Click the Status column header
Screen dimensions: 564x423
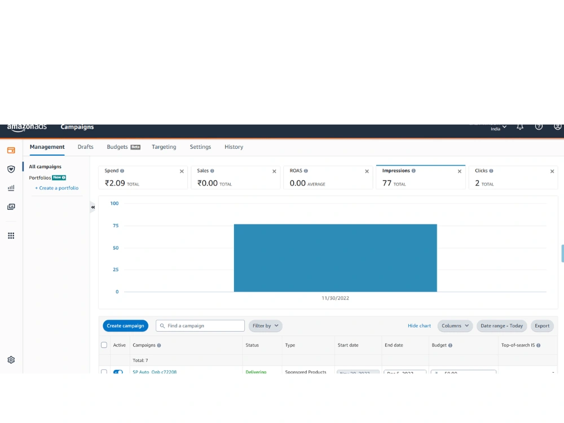252,345
